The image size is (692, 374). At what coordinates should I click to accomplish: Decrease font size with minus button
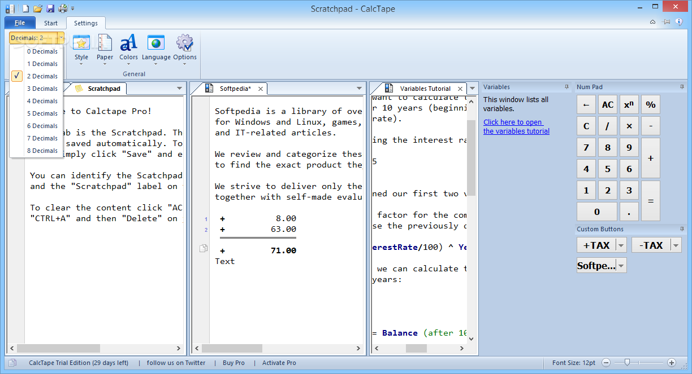click(x=605, y=363)
